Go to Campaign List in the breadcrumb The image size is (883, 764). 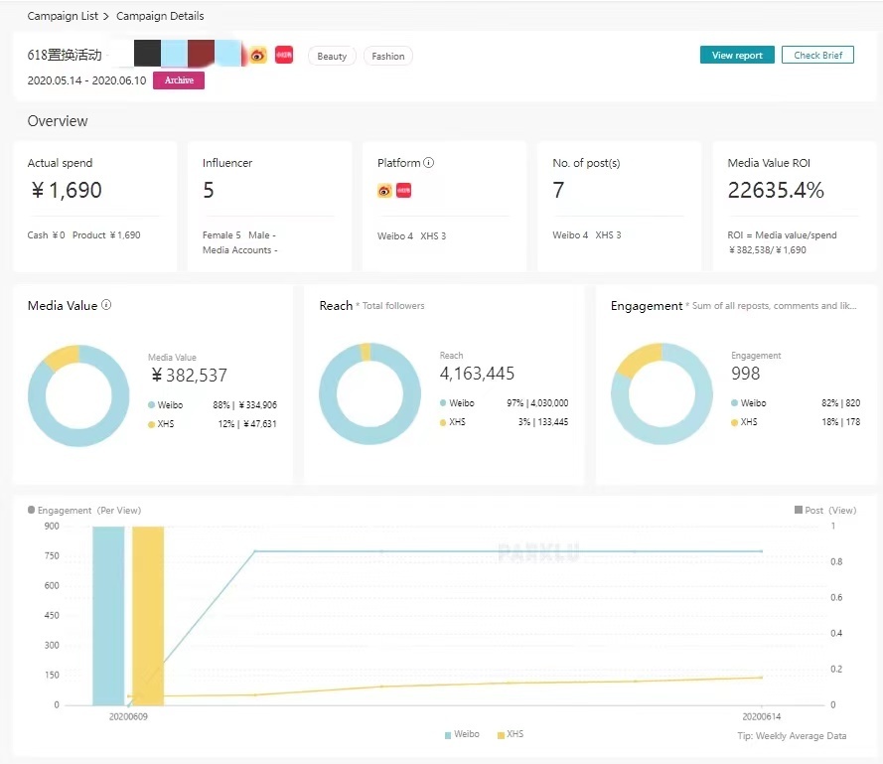coord(62,16)
